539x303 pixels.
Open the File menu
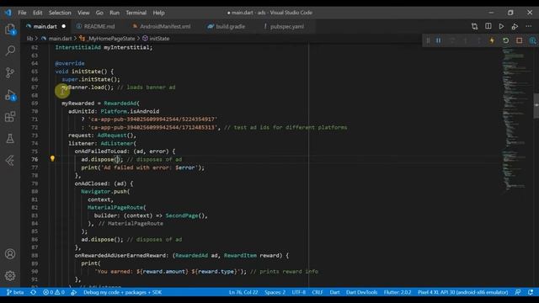coord(22,13)
